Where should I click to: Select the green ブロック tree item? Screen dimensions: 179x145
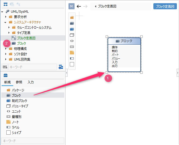coord(22,43)
